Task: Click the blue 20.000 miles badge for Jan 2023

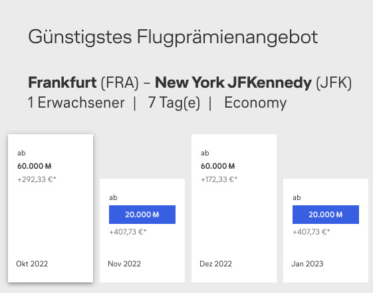Action: 326,215
